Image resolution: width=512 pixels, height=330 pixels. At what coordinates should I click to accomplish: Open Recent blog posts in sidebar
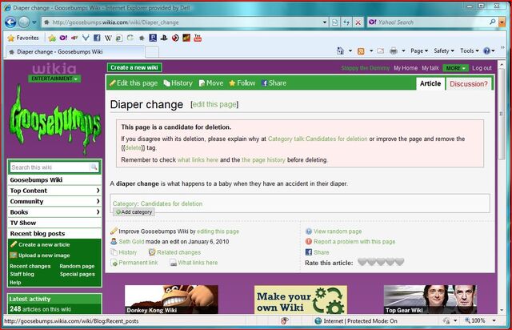(x=54, y=234)
